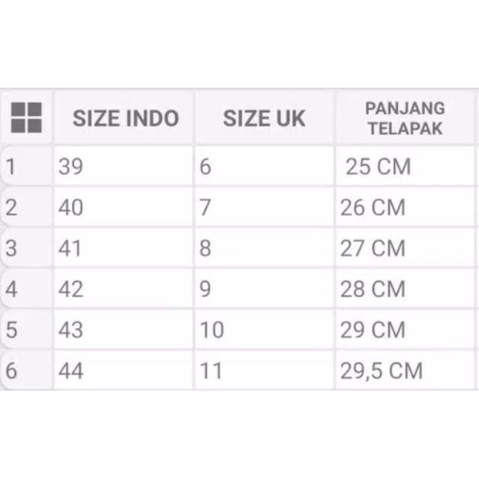Select the SIZE INDO column header
Screen dimensions: 479x479
(125, 119)
